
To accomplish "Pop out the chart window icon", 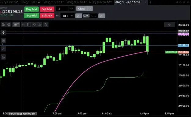I will (184, 2).
